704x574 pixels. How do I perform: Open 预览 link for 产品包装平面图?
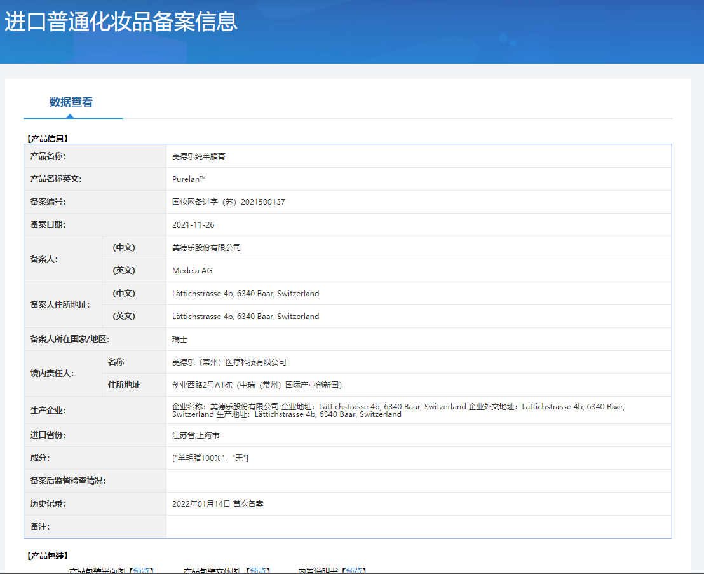click(142, 570)
